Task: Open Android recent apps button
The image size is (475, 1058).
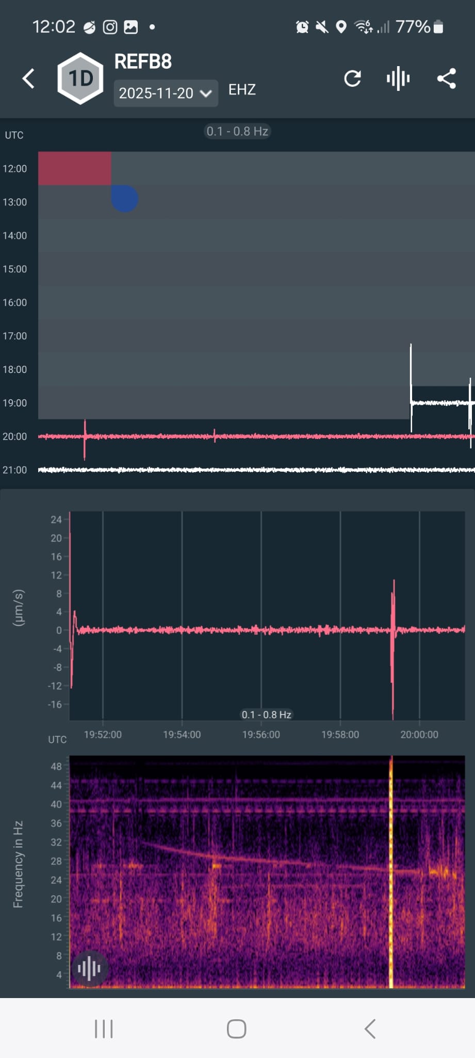Action: pos(104,1029)
